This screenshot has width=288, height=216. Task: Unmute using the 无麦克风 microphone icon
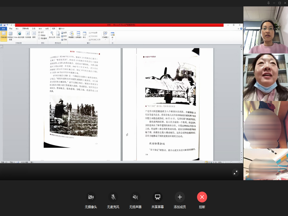113,197
